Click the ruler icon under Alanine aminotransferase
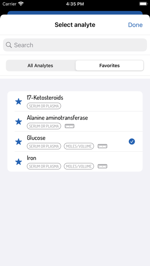The height and width of the screenshot is (266, 150). tap(70, 126)
